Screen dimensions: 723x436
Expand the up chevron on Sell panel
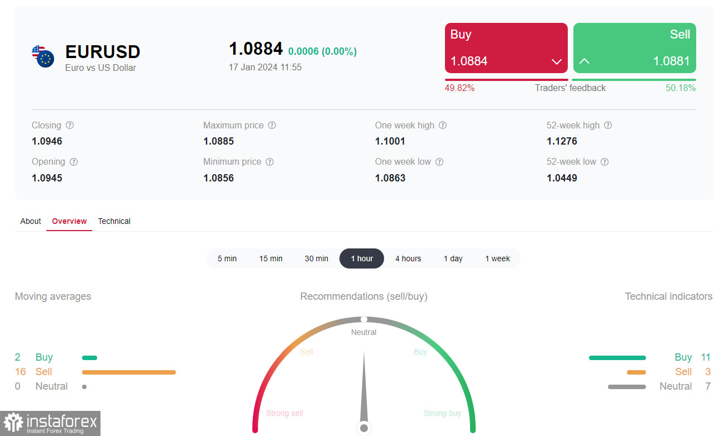pyautogui.click(x=584, y=61)
